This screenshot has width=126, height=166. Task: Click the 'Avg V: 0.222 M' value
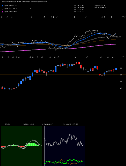(x=100, y=5)
